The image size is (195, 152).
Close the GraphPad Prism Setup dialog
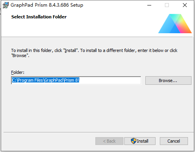[x=185, y=5]
